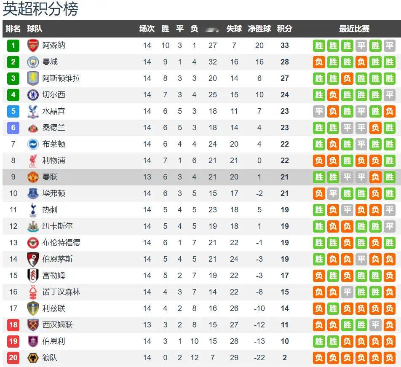This screenshot has width=401, height=367.
Task: Click the West Ham club crest
Action: coord(33,325)
